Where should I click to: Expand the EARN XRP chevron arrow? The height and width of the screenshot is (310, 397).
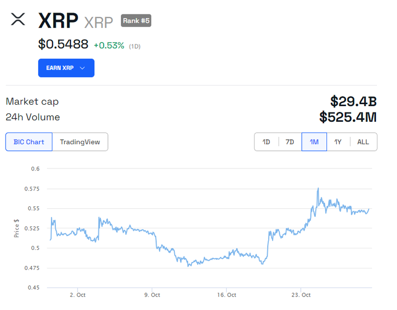click(x=82, y=68)
